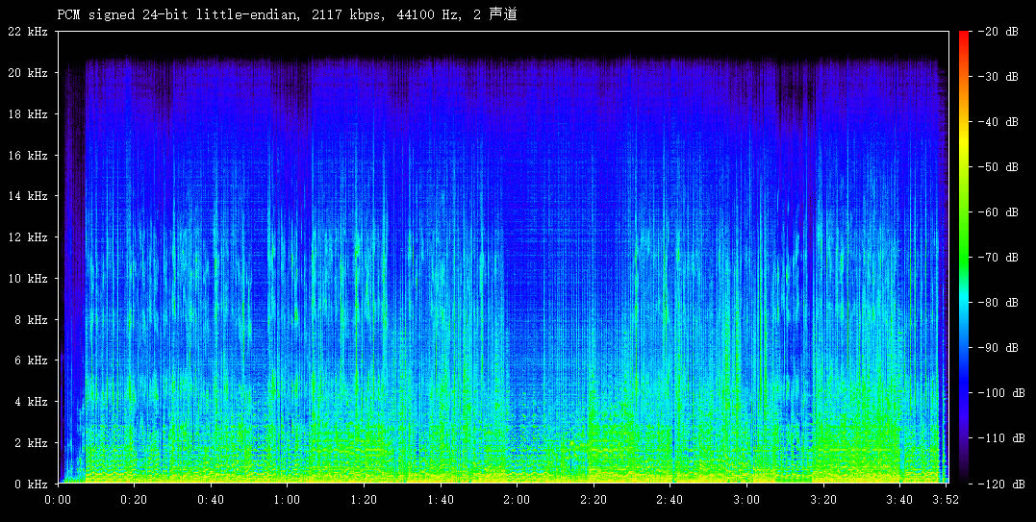Click the 3:00 time axis label
1036x522 pixels.
[745, 500]
